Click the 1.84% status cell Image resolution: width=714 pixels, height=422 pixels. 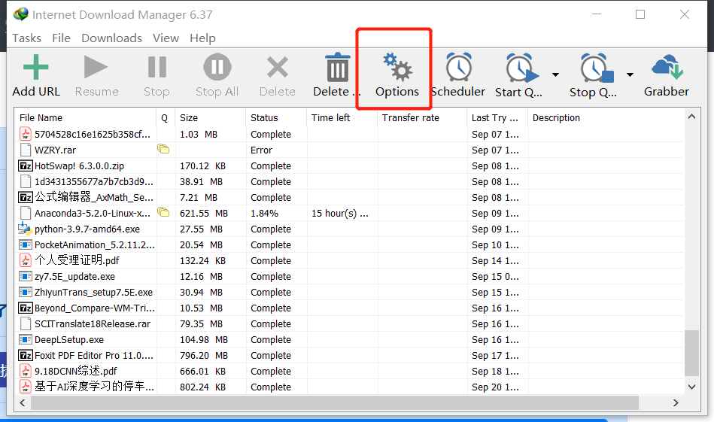point(264,213)
